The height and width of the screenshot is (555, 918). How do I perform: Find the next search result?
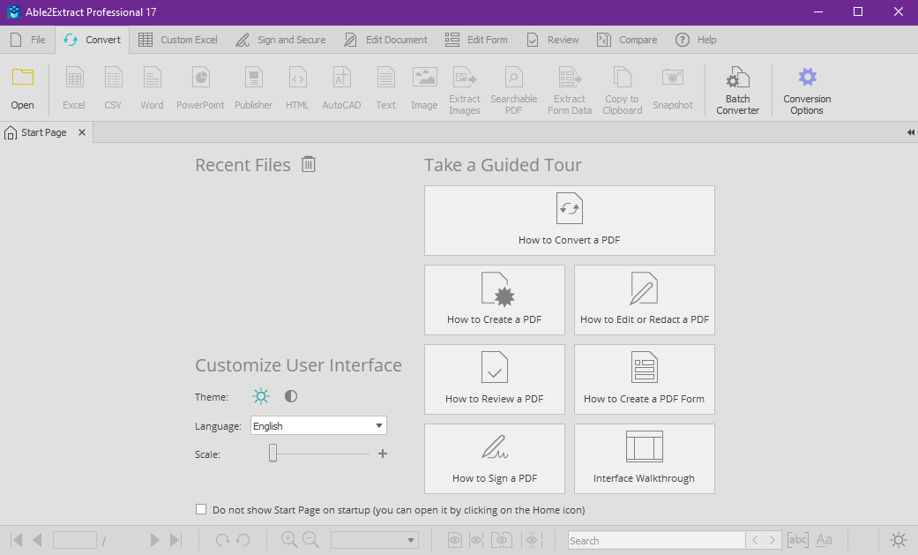coord(772,540)
